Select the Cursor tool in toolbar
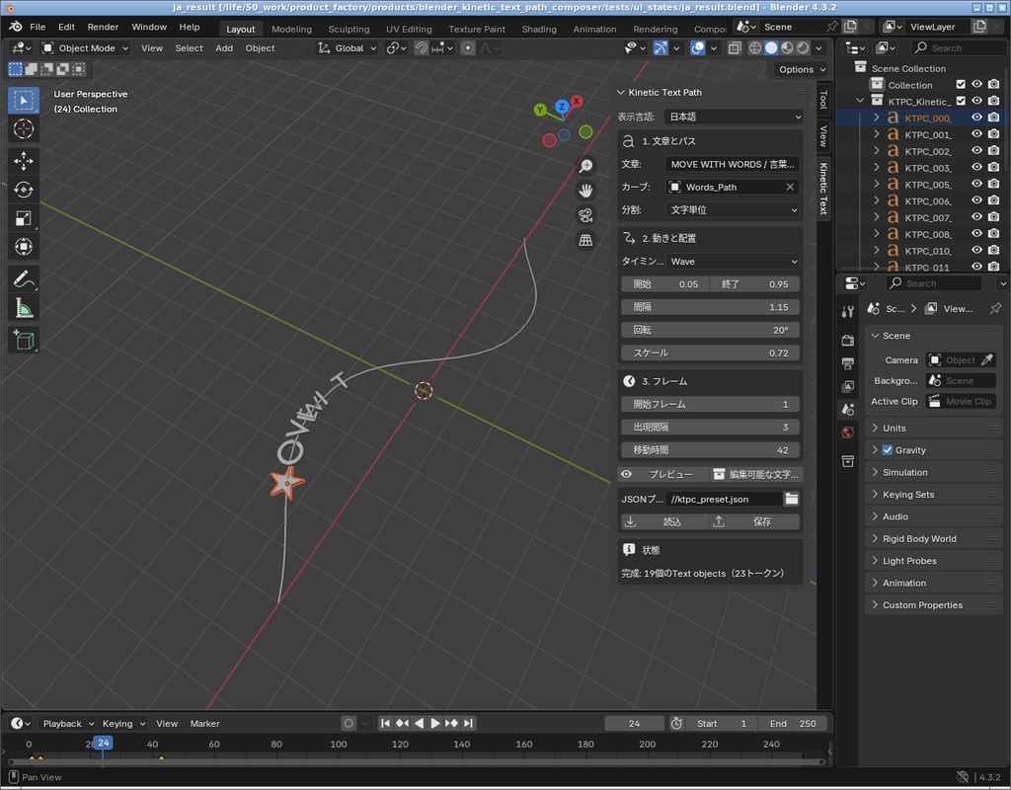 point(24,129)
